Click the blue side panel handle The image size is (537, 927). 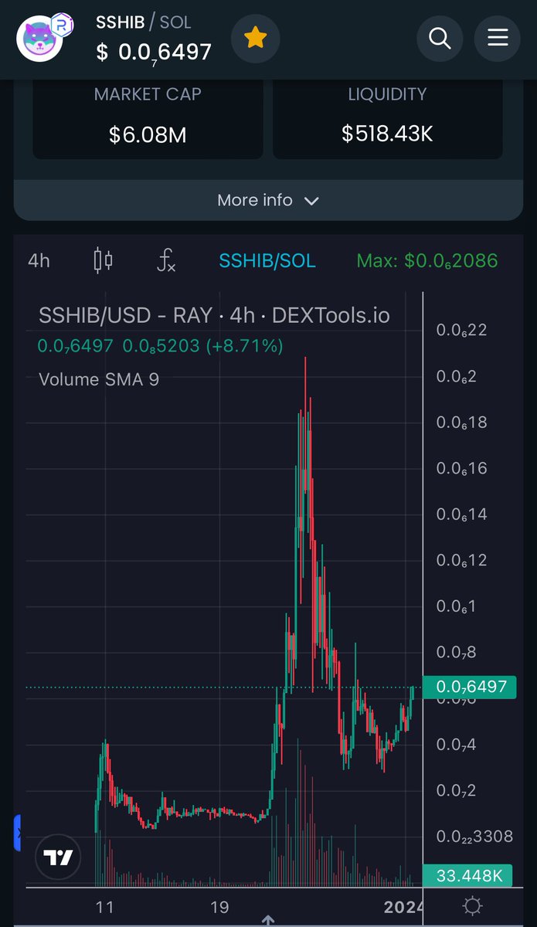17,833
